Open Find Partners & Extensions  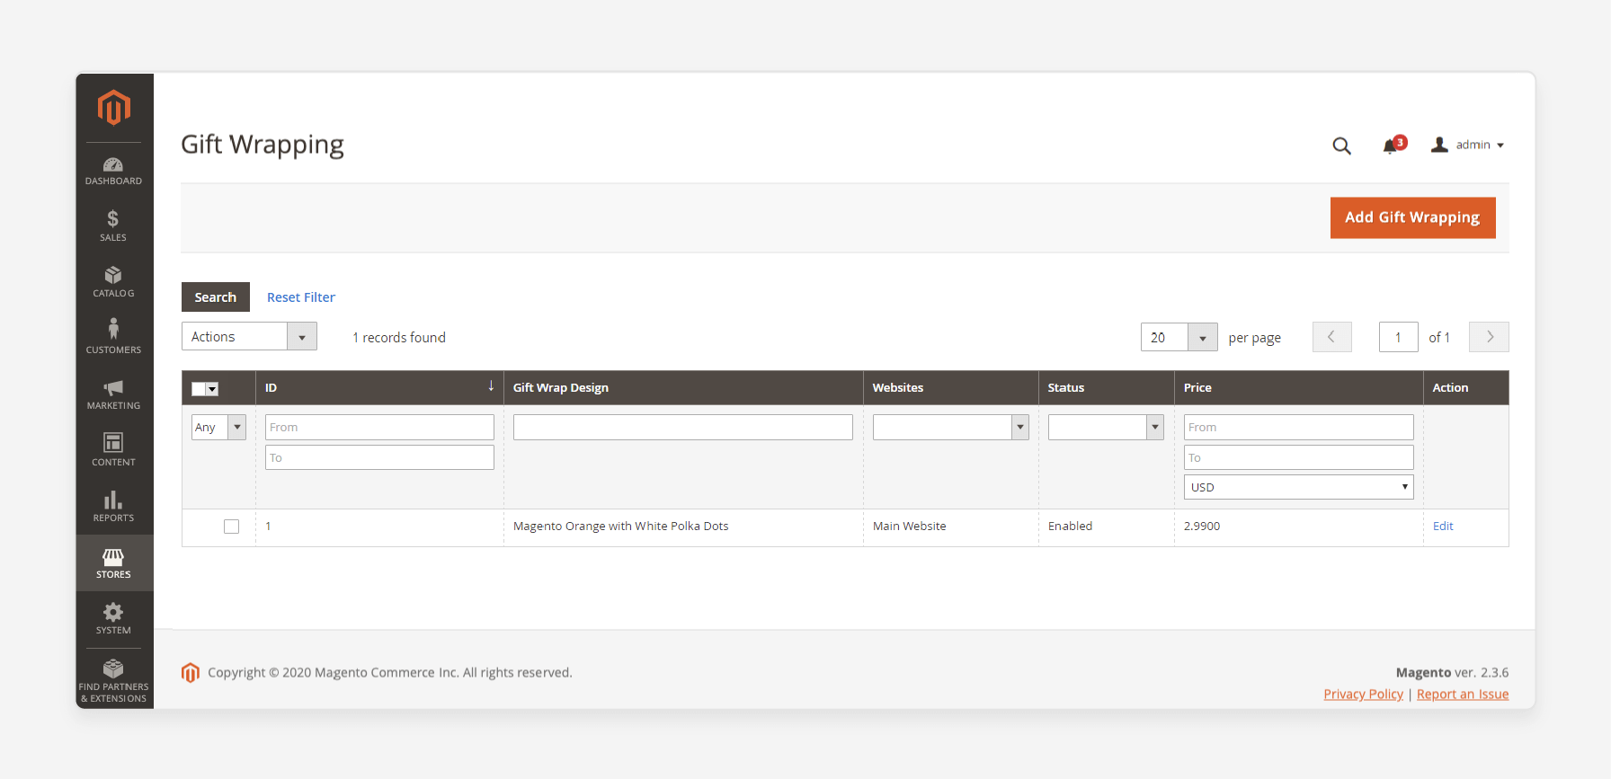coord(113,681)
